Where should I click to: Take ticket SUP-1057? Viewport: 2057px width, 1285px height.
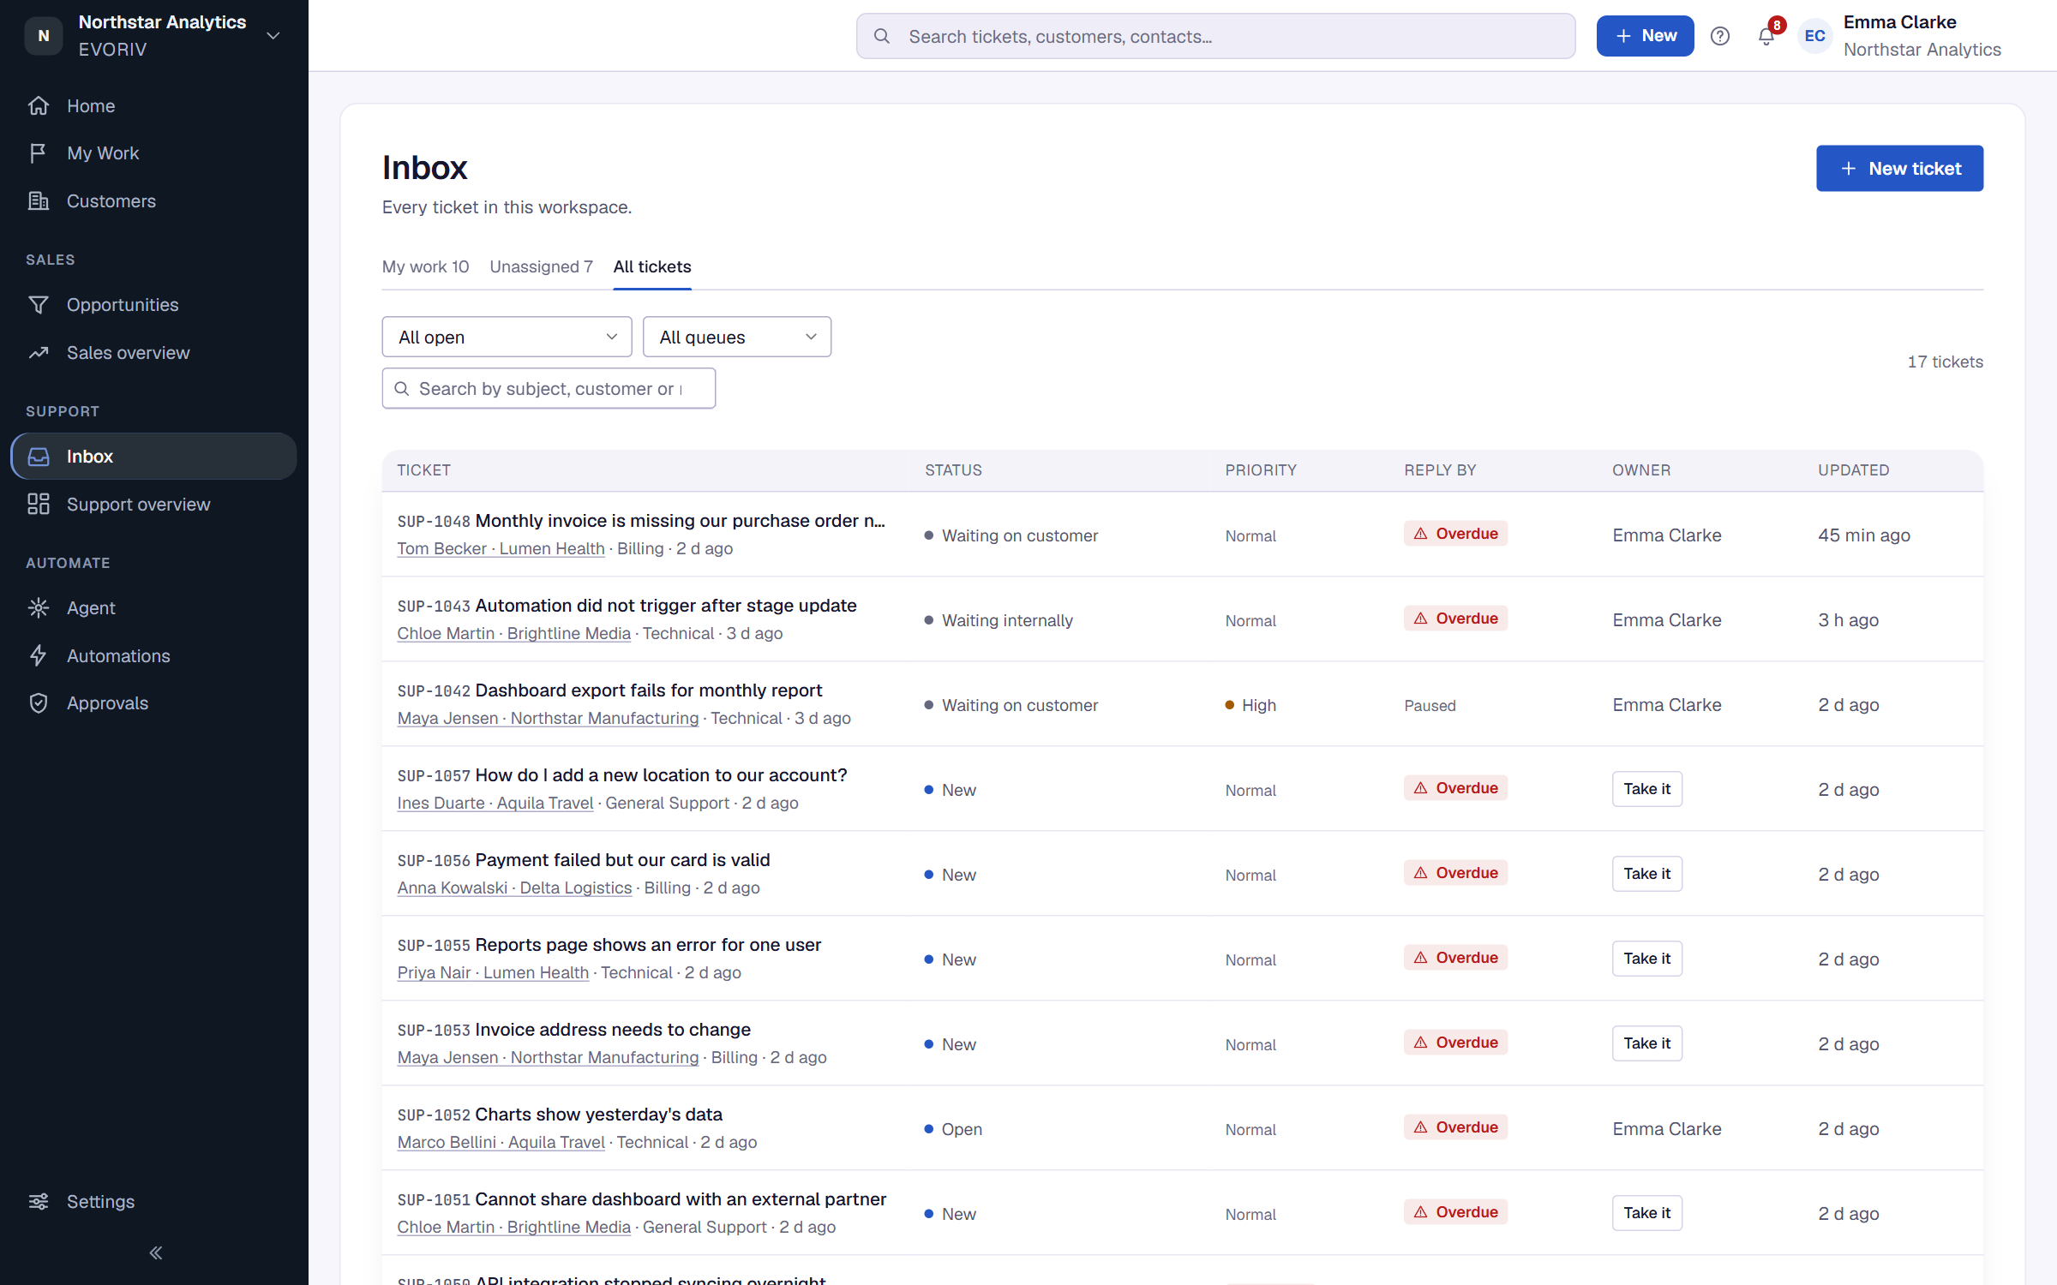tap(1646, 789)
